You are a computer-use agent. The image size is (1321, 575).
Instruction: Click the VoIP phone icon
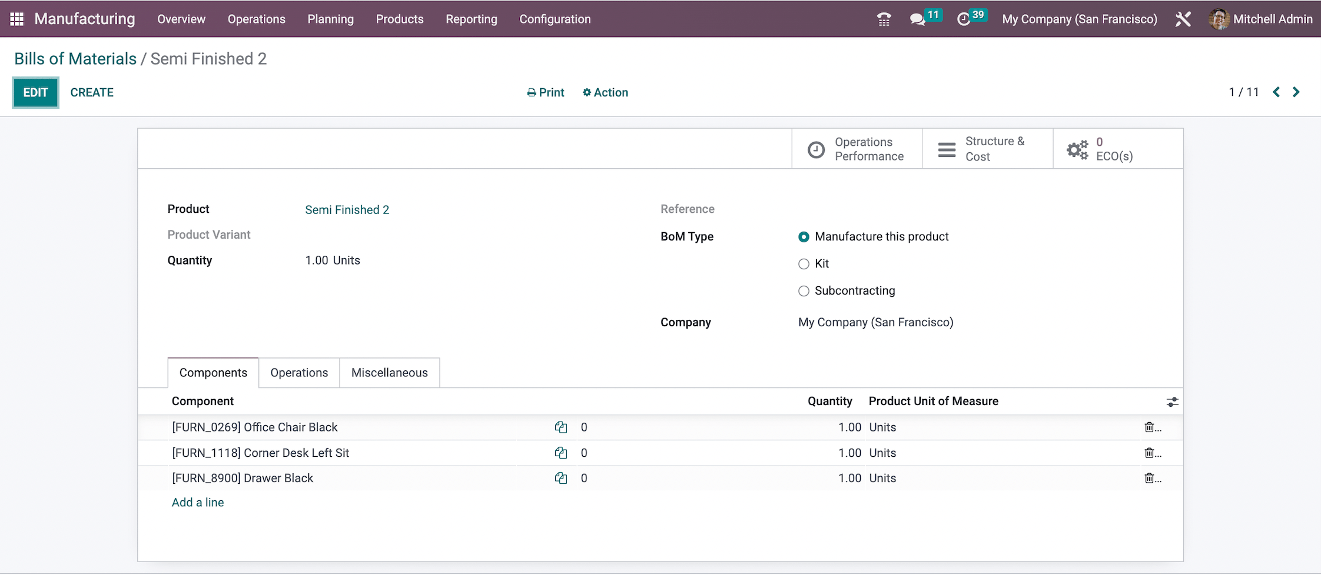884,19
